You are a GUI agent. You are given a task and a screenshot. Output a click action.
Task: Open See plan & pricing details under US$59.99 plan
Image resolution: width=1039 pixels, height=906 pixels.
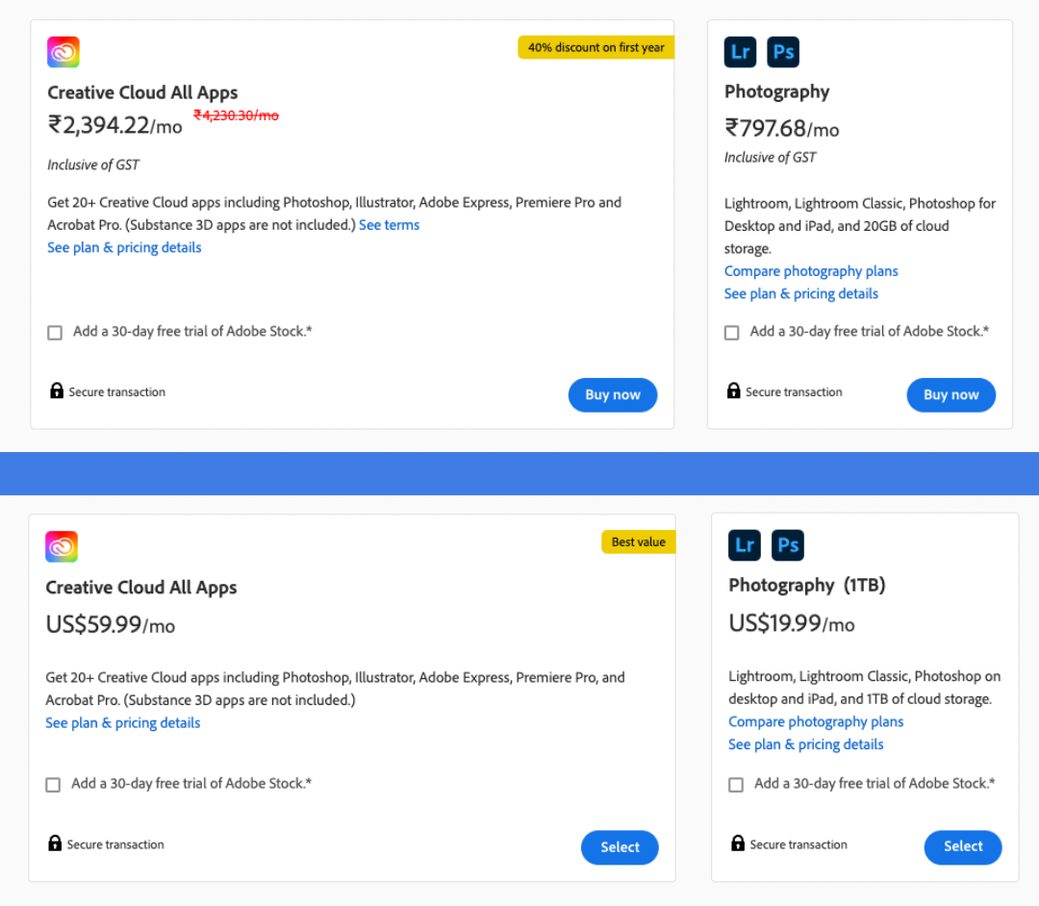(x=122, y=723)
